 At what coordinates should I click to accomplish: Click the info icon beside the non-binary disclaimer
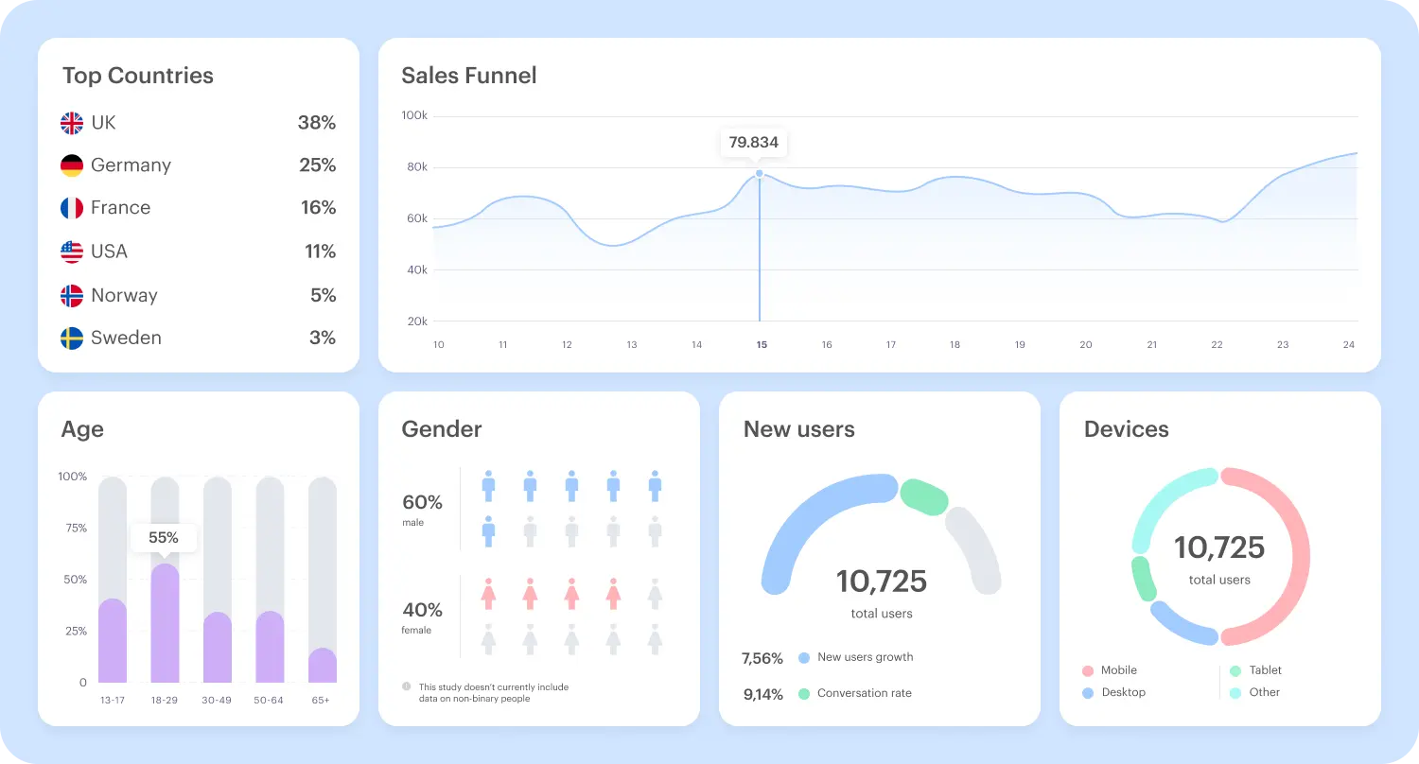pos(407,687)
